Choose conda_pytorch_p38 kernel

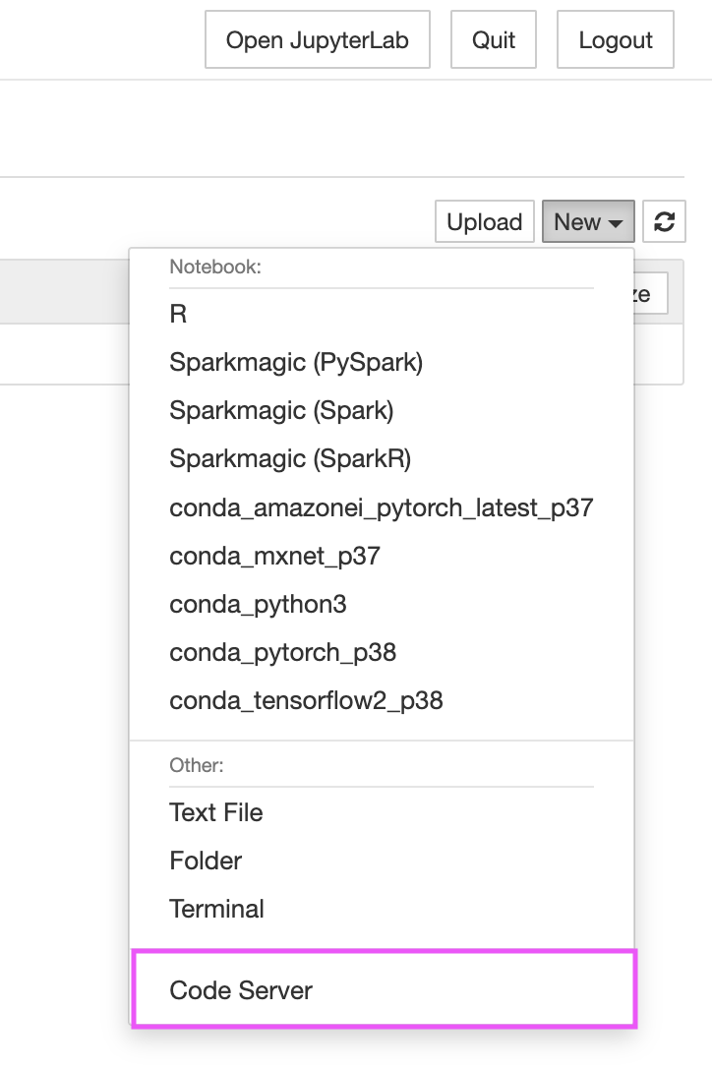(382, 653)
